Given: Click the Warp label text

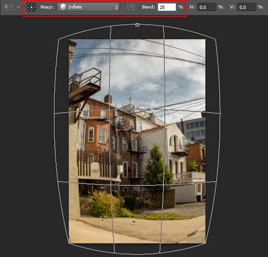Looking at the screenshot, I should [46, 7].
